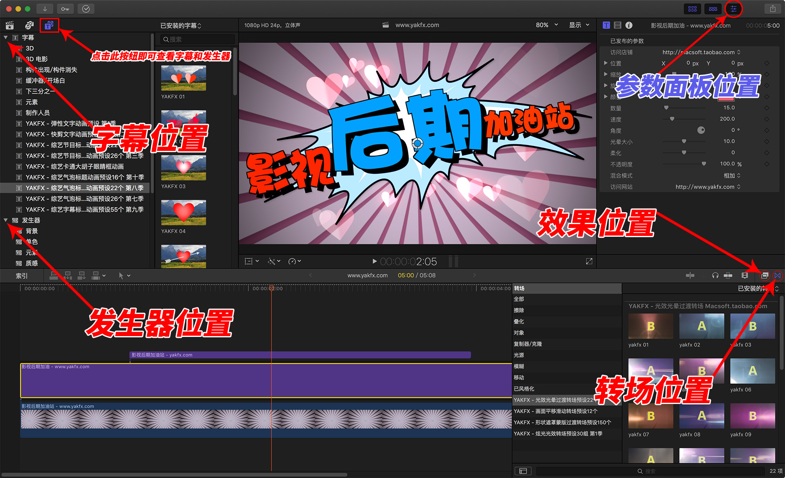
Task: Select the YAKFX 03 title thumbnail
Action: click(184, 168)
